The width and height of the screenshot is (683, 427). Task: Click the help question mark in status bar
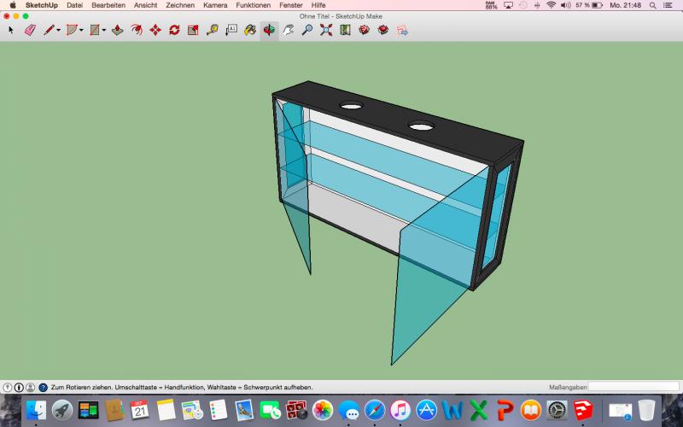(x=43, y=387)
